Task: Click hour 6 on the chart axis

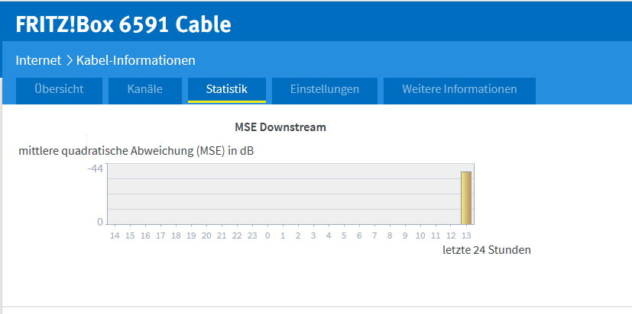Action: click(x=359, y=236)
